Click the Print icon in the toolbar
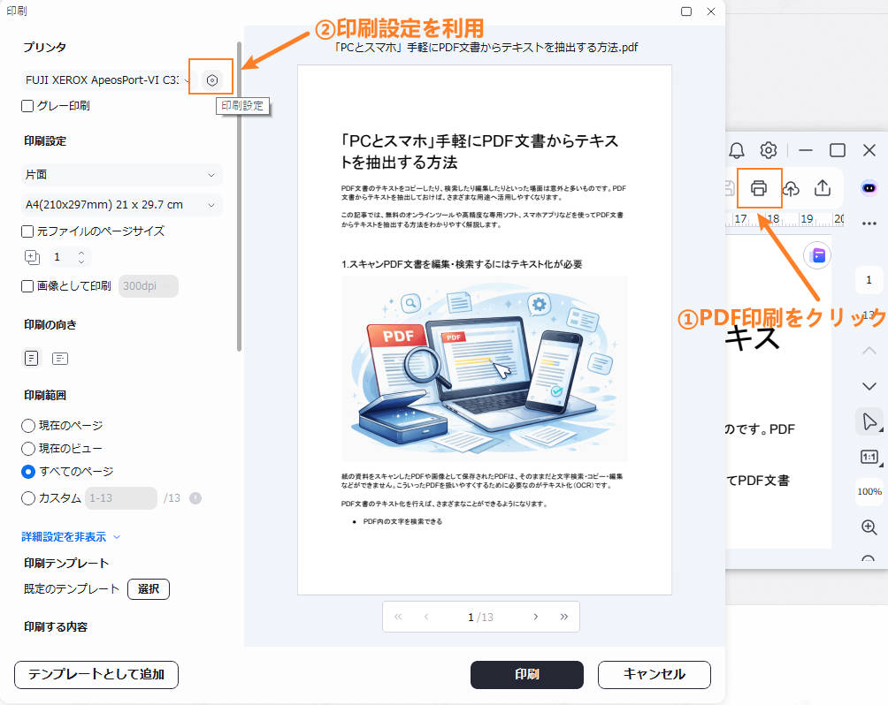 759,189
